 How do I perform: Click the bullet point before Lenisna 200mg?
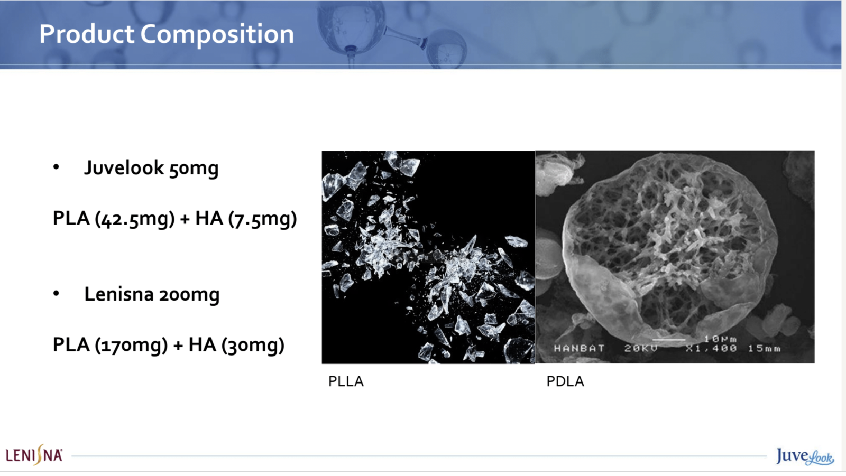pyautogui.click(x=56, y=293)
